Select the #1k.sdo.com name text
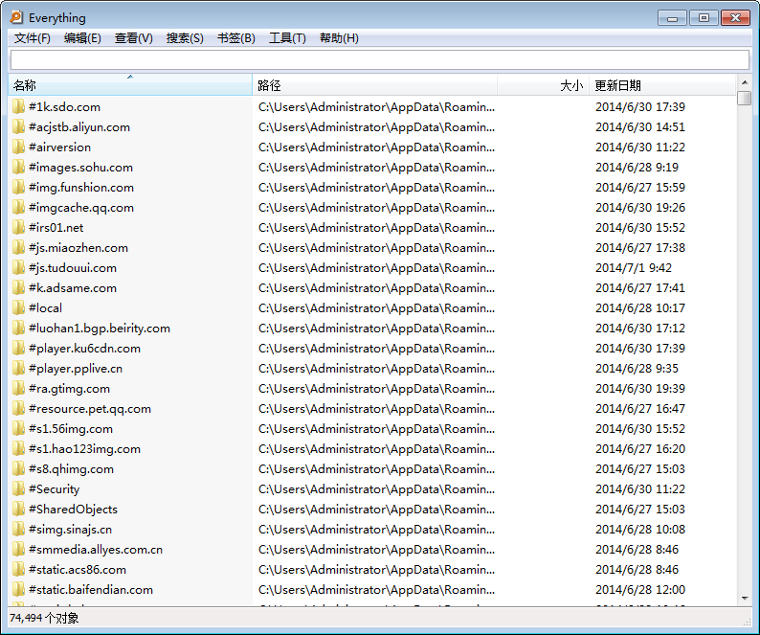Screen dimensions: 760x635 64,106
